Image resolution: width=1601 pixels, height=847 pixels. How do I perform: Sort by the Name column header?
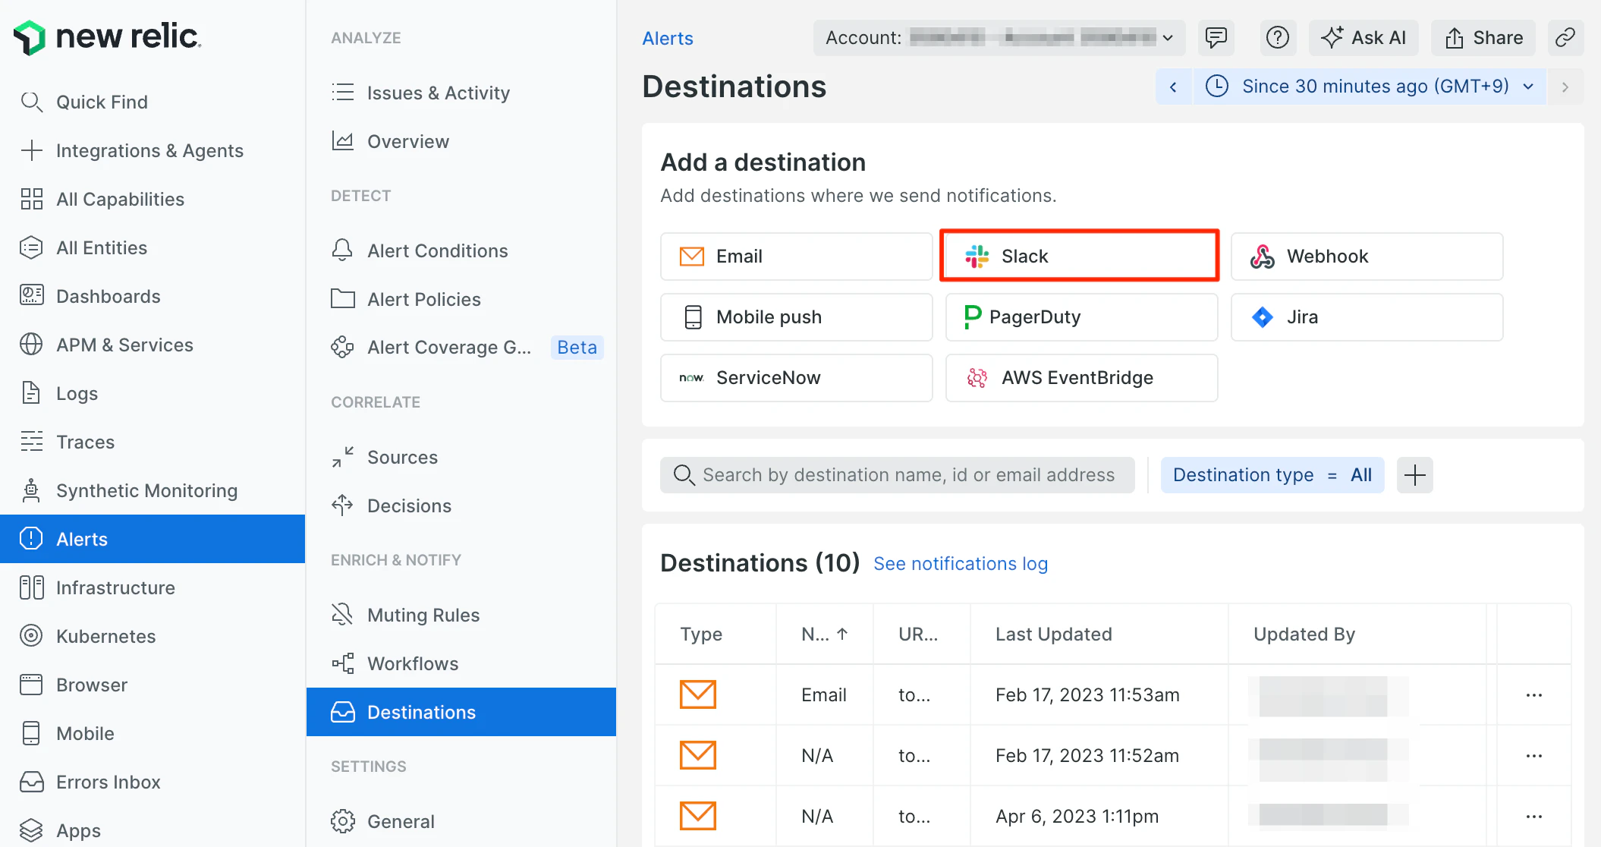(825, 634)
